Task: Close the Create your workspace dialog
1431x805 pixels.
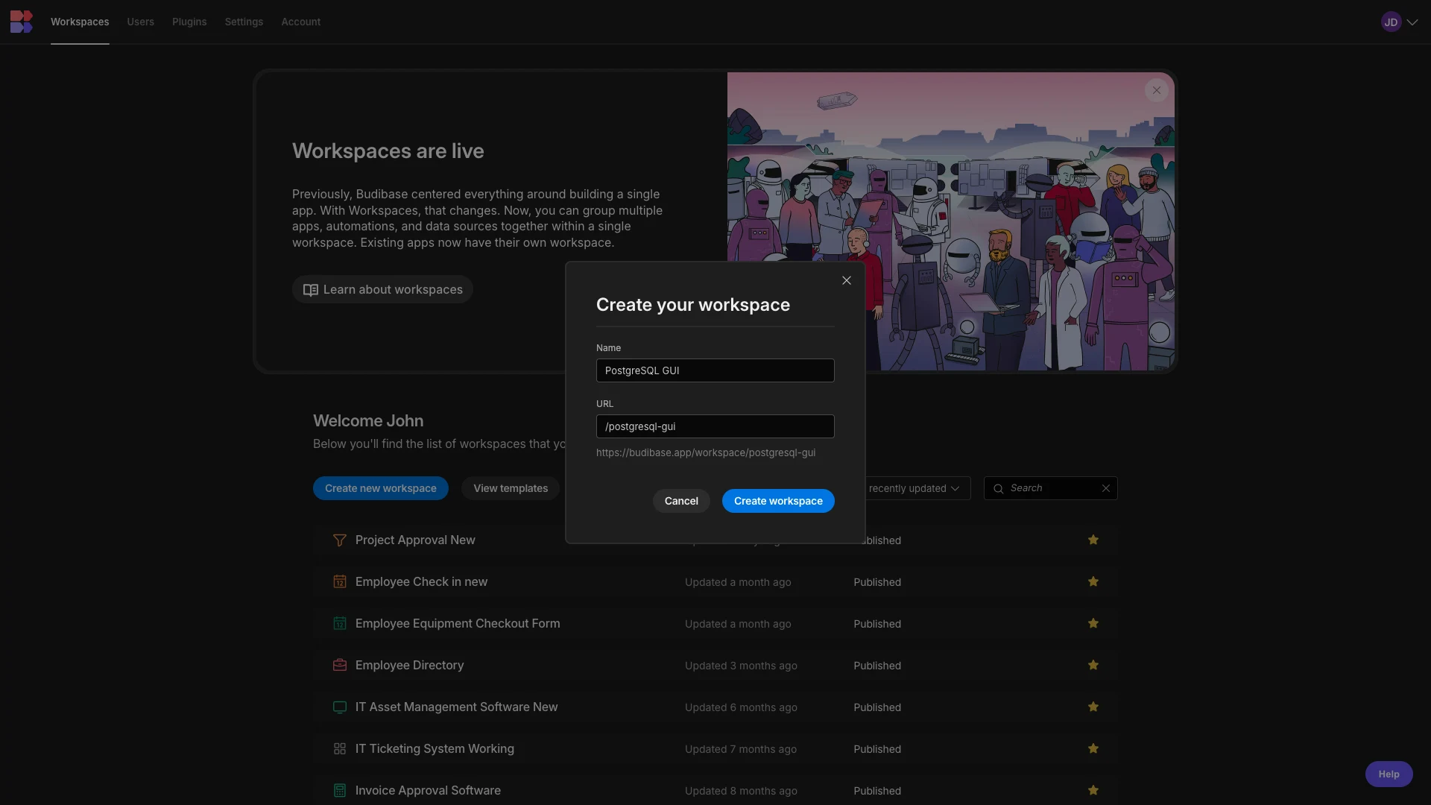Action: pyautogui.click(x=847, y=280)
